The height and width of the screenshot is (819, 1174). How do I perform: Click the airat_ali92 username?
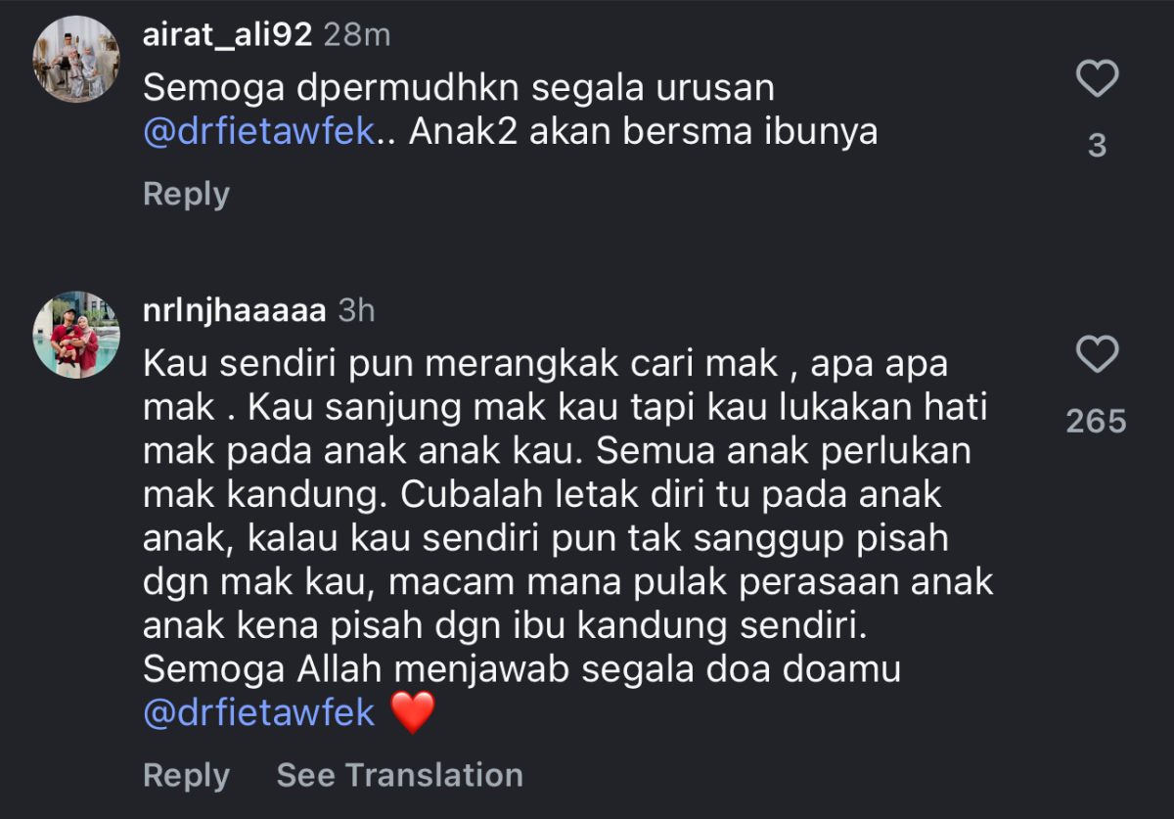pos(227,35)
